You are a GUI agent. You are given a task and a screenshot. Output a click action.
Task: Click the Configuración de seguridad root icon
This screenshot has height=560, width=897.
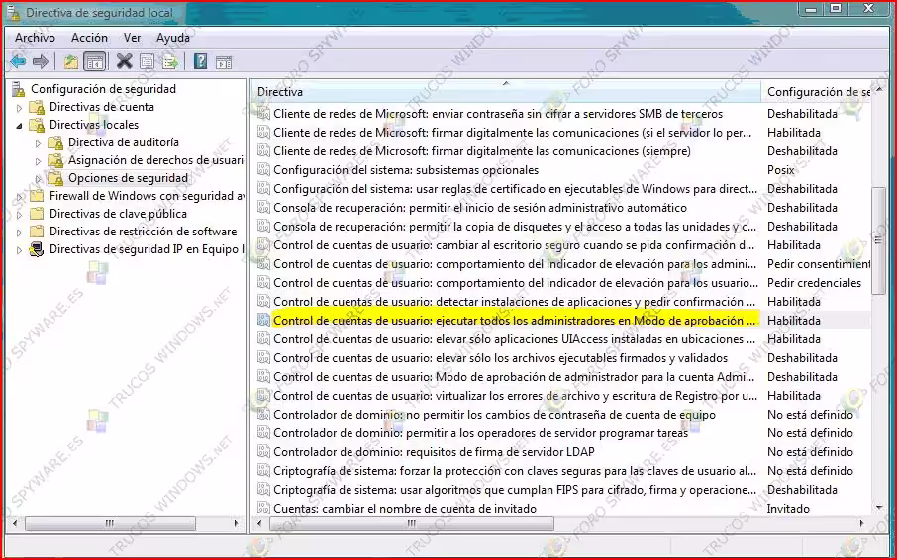coord(19,89)
